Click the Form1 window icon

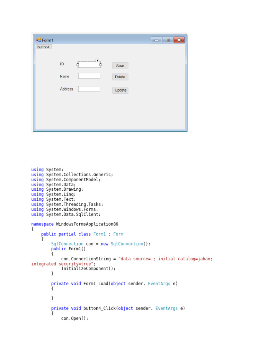(x=38, y=40)
